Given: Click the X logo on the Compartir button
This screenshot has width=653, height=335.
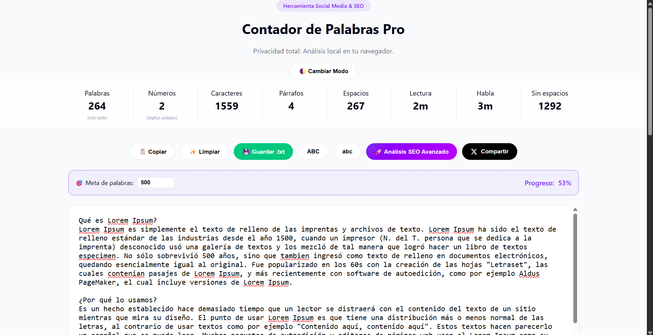Looking at the screenshot, I should [474, 152].
